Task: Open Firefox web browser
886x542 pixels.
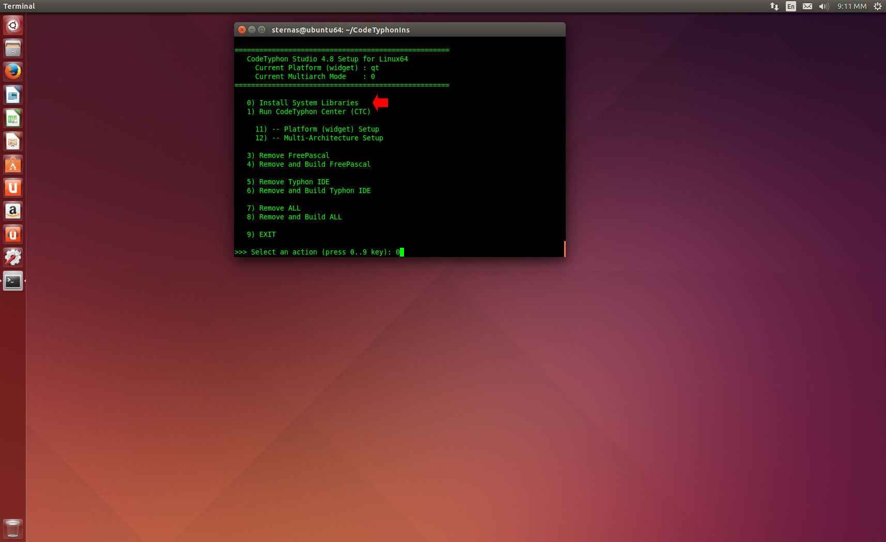Action: 13,72
